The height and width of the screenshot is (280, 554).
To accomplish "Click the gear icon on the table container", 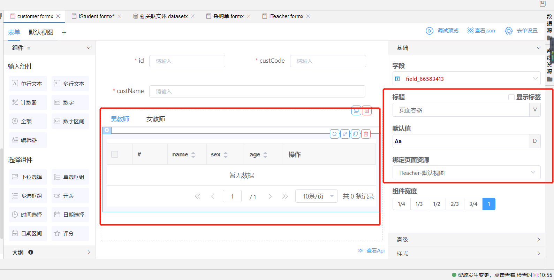I will (x=107, y=130).
